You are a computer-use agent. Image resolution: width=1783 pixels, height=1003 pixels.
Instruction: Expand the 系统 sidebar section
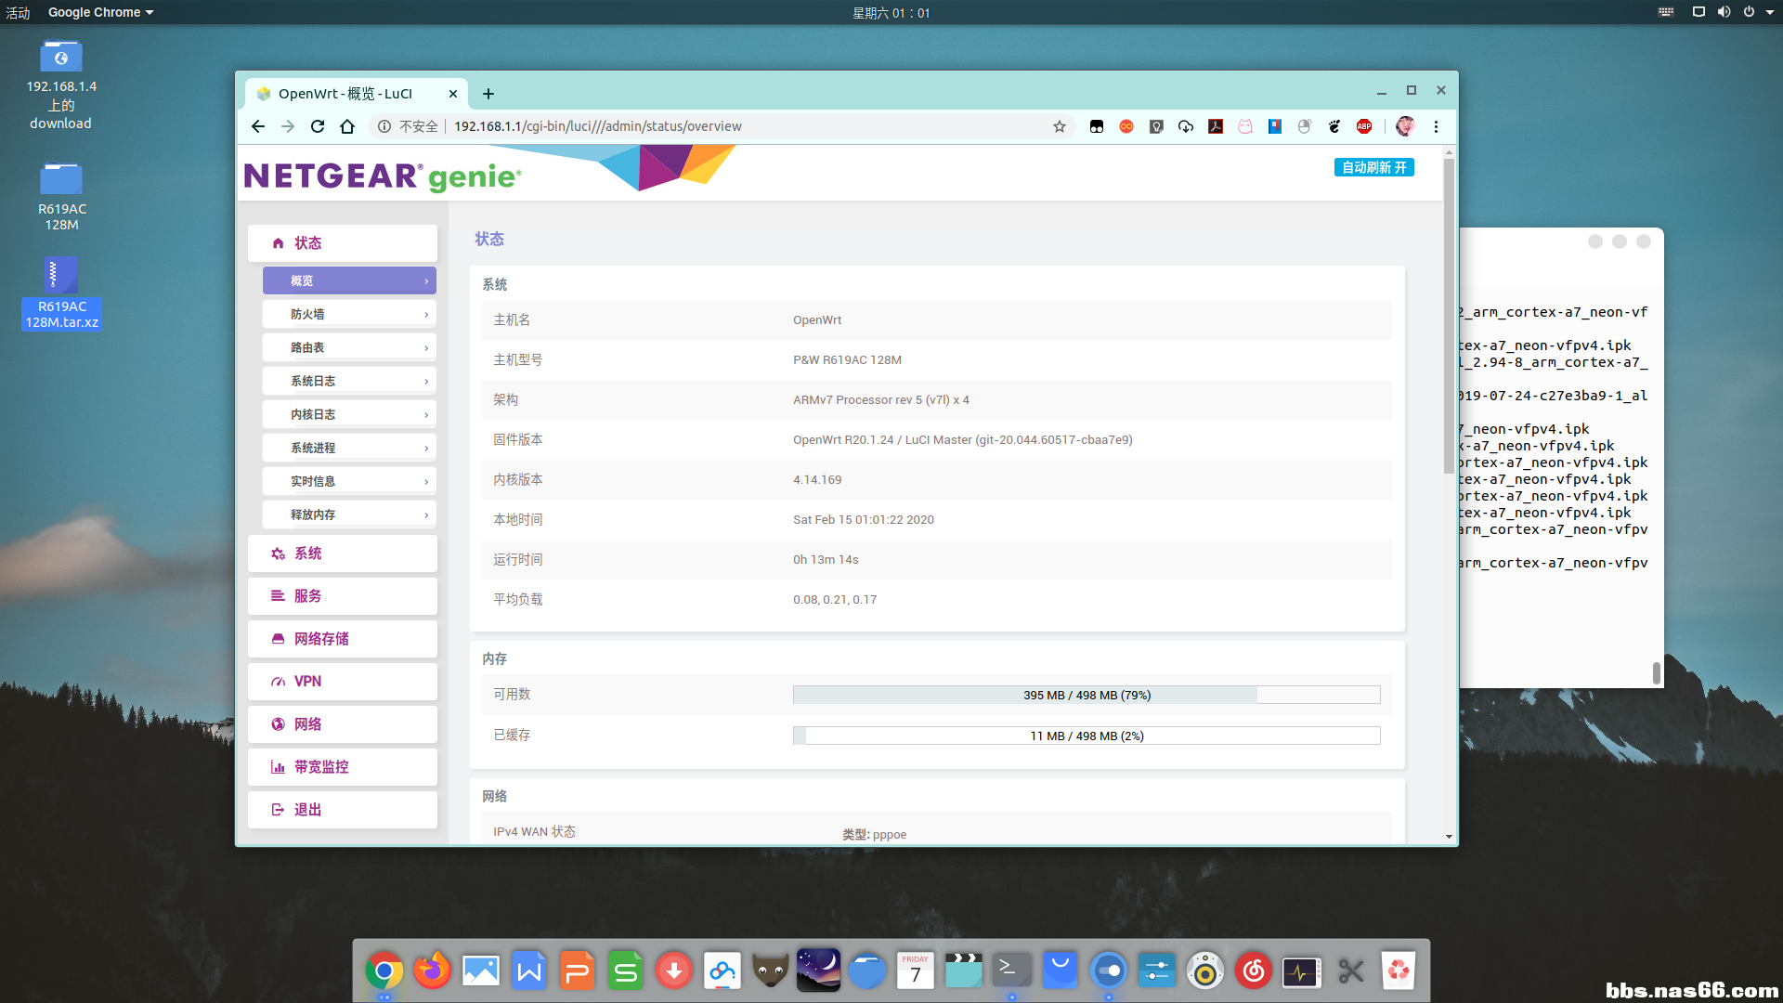coord(343,554)
